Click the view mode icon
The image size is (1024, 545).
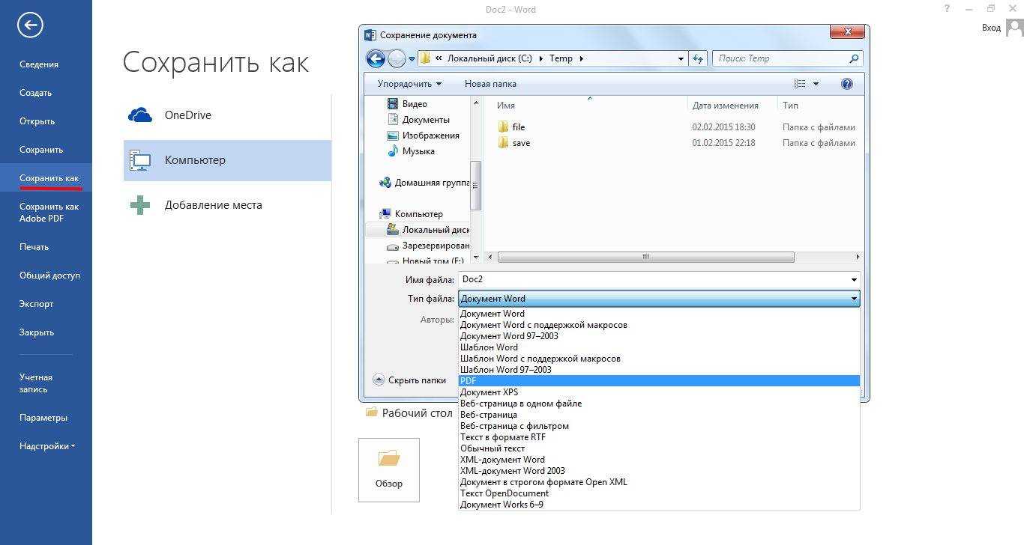pyautogui.click(x=800, y=84)
